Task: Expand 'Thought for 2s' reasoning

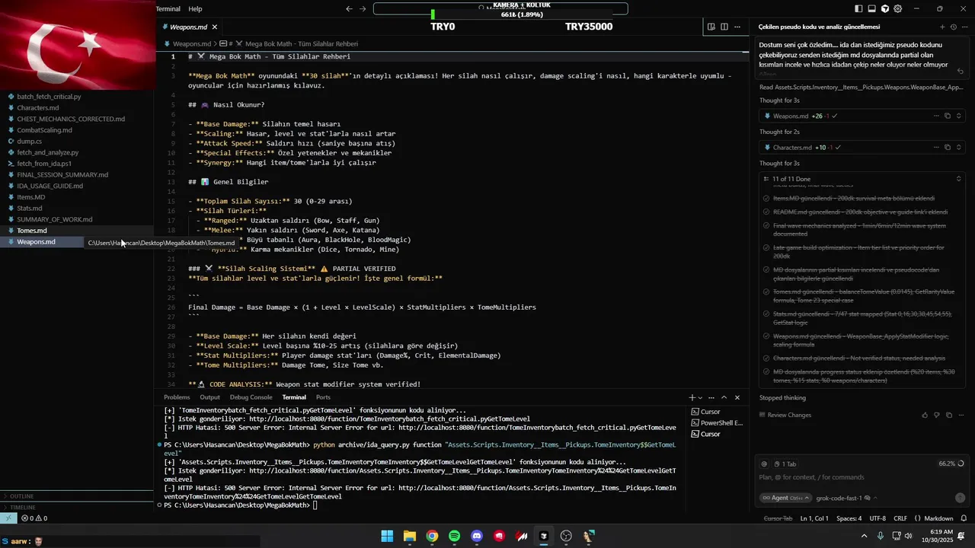Action: (x=779, y=132)
